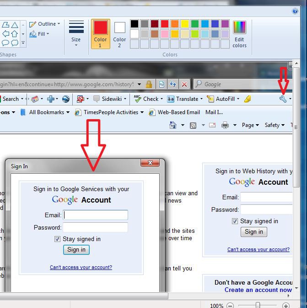
Task: Click the zoom out minus button
Action: pyautogui.click(x=230, y=305)
